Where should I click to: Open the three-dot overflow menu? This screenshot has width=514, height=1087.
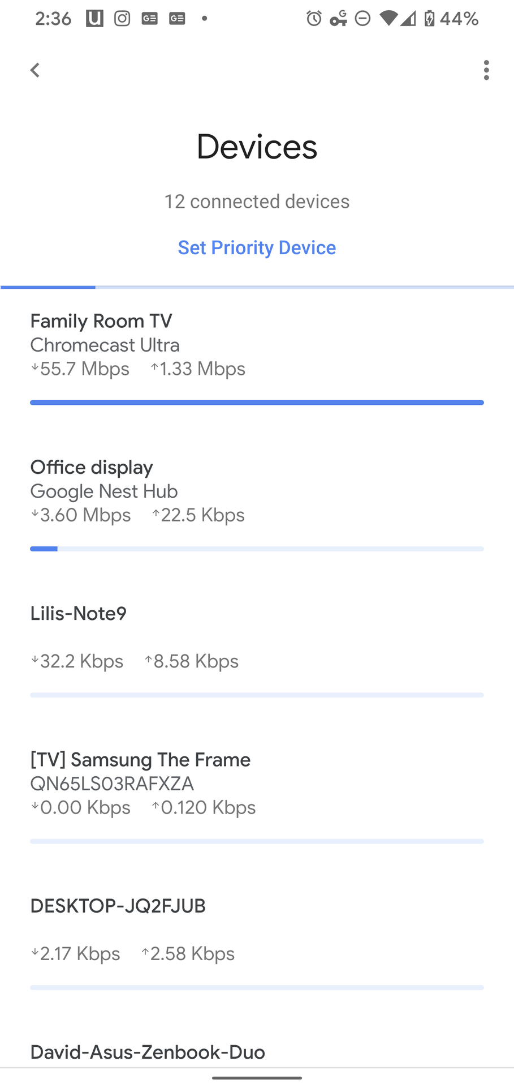[486, 70]
